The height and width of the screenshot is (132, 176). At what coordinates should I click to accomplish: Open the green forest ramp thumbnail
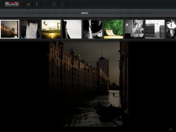(113, 29)
